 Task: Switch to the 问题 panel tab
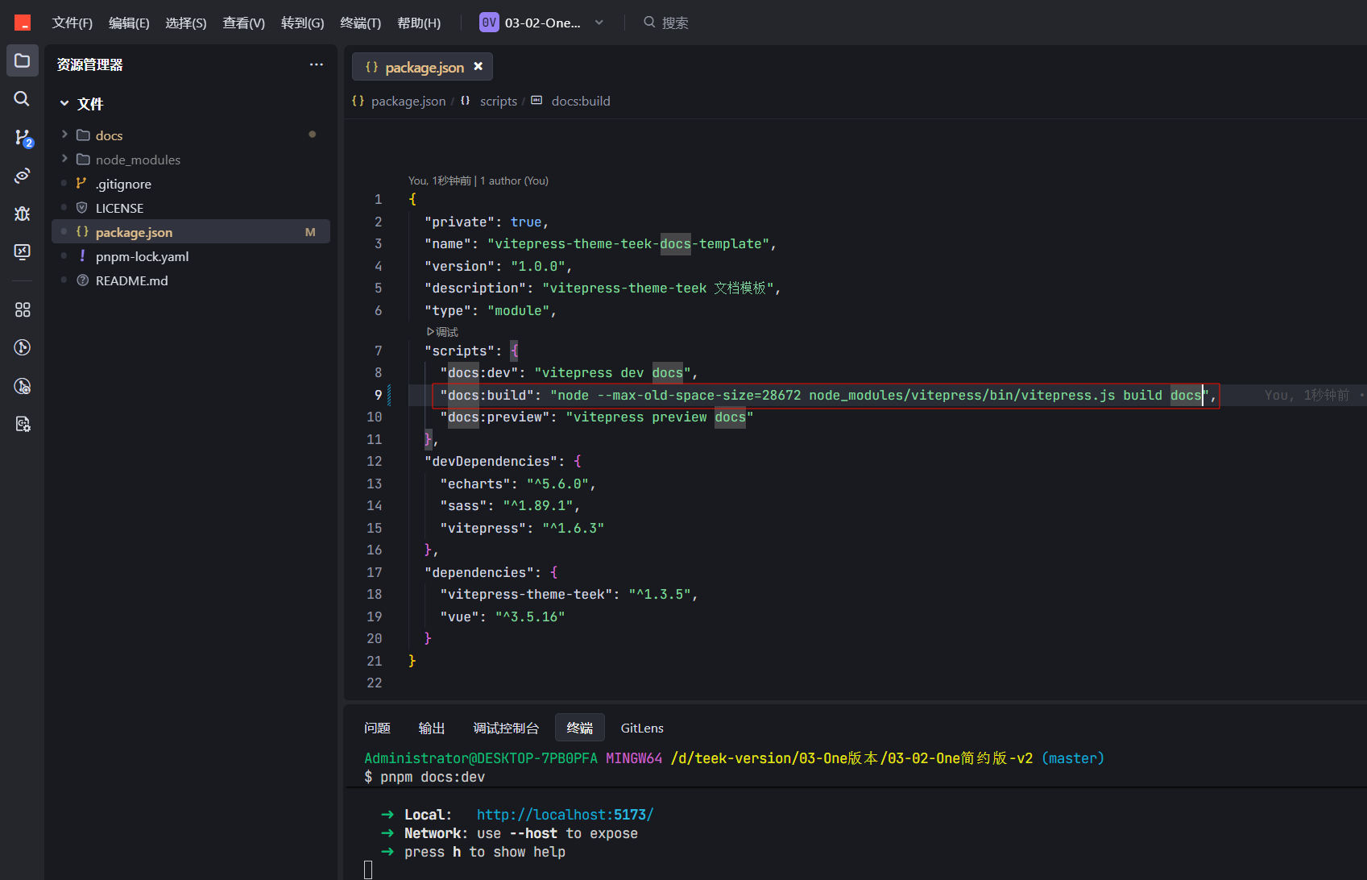377,728
